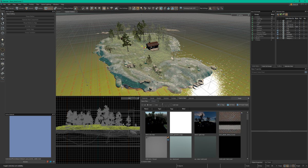This screenshot has height=168, width=308.
Task: Toggle the Sound vis group checkbox
Action: click(253, 21)
